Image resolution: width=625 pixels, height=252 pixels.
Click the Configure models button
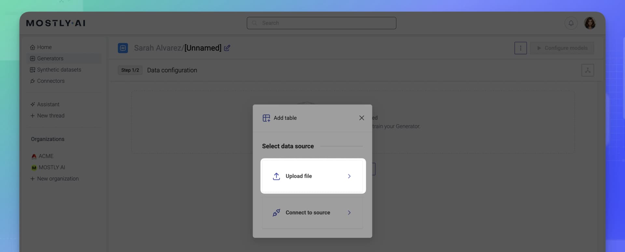click(562, 48)
